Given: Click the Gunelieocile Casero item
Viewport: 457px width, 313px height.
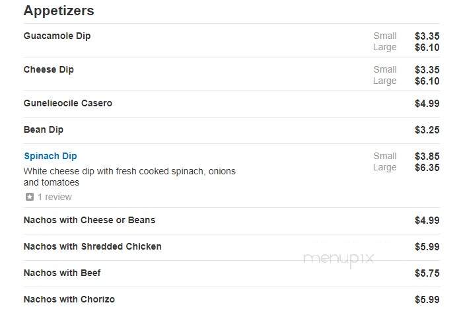Looking at the screenshot, I should (68, 103).
